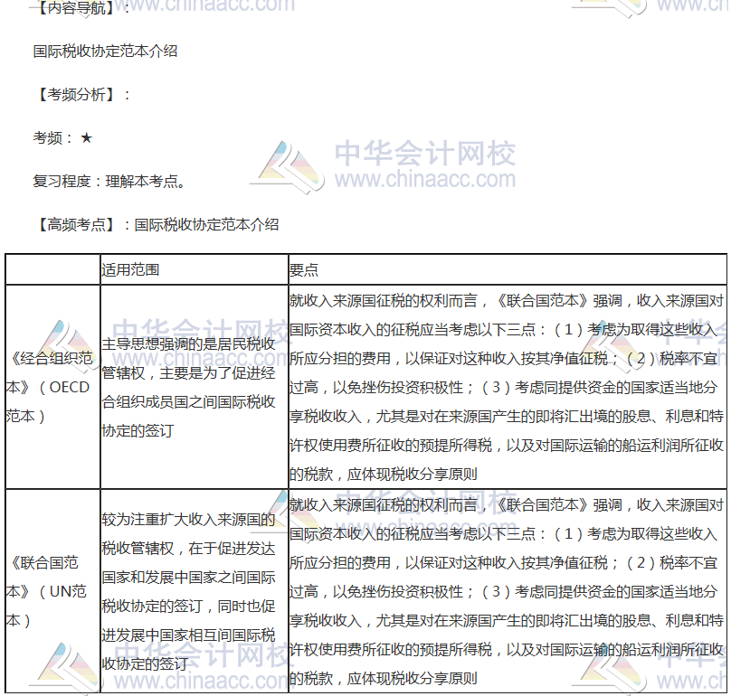Select the 【高频考点】 heading line

click(156, 225)
